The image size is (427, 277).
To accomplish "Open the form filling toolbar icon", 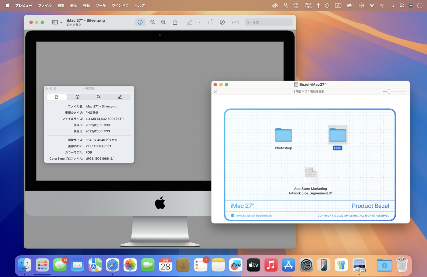I will pyautogui.click(x=236, y=22).
